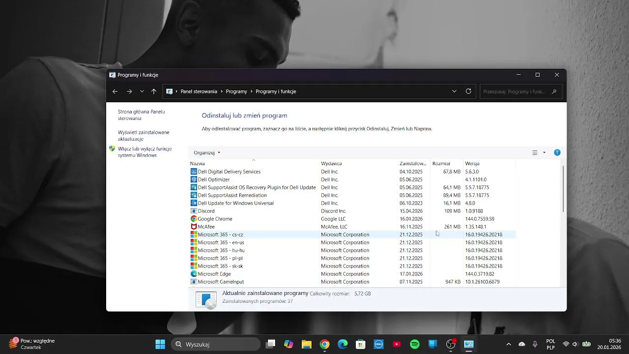This screenshot has width=629, height=354.
Task: Open the Organizuj dropdown menu
Action: coord(207,152)
